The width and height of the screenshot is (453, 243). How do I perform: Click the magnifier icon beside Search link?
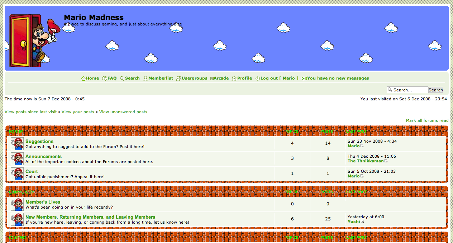[x=122, y=78]
